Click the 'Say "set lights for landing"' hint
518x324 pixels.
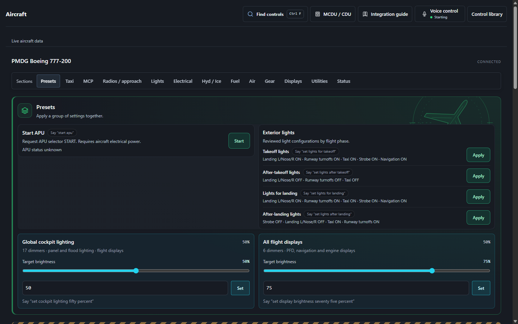tap(324, 193)
